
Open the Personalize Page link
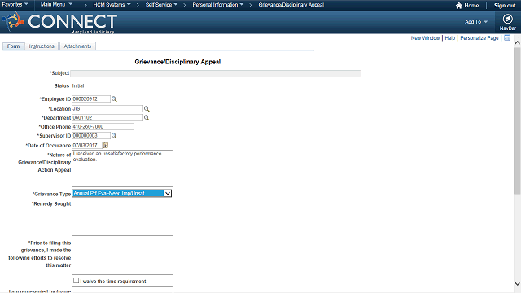coord(479,38)
